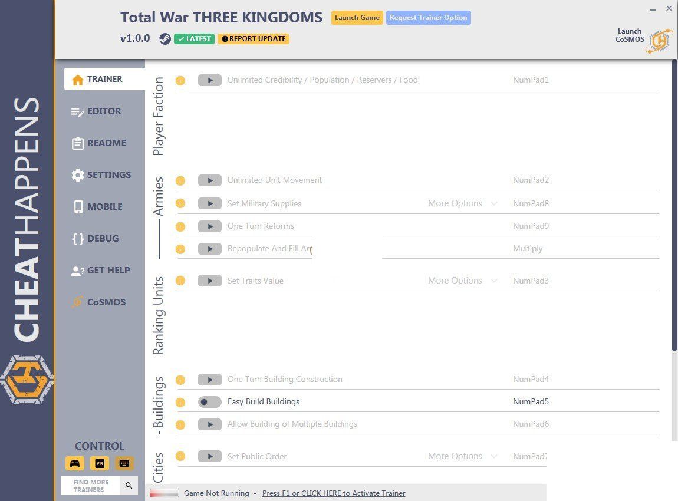This screenshot has width=678, height=501.
Task: Click info icon for Set Military Supplies
Action: tap(180, 203)
